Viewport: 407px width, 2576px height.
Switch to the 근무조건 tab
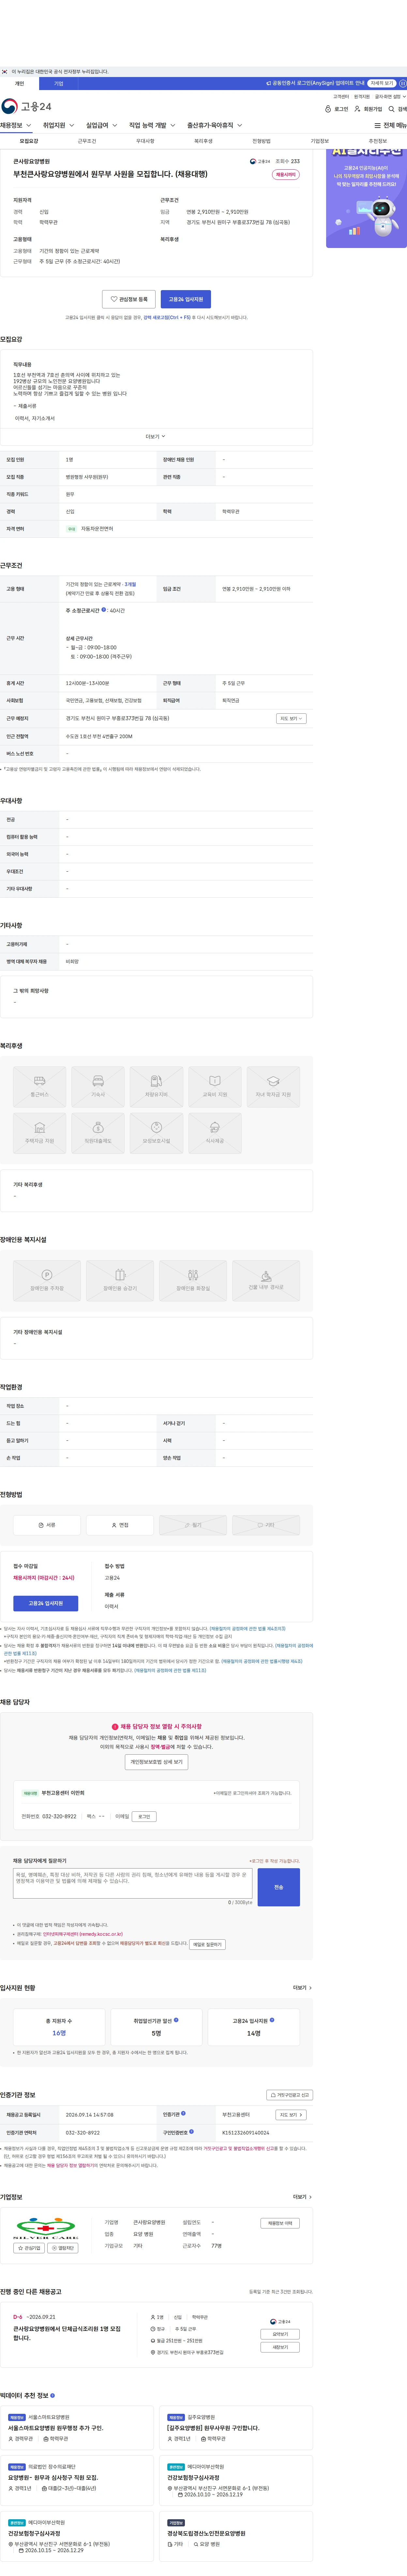click(87, 141)
